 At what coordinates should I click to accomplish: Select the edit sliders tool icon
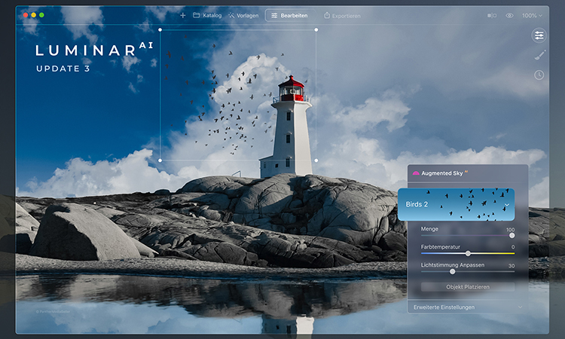tap(539, 35)
